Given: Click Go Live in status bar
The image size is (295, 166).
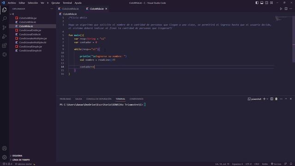Looking at the screenshot, I should pos(276,164).
